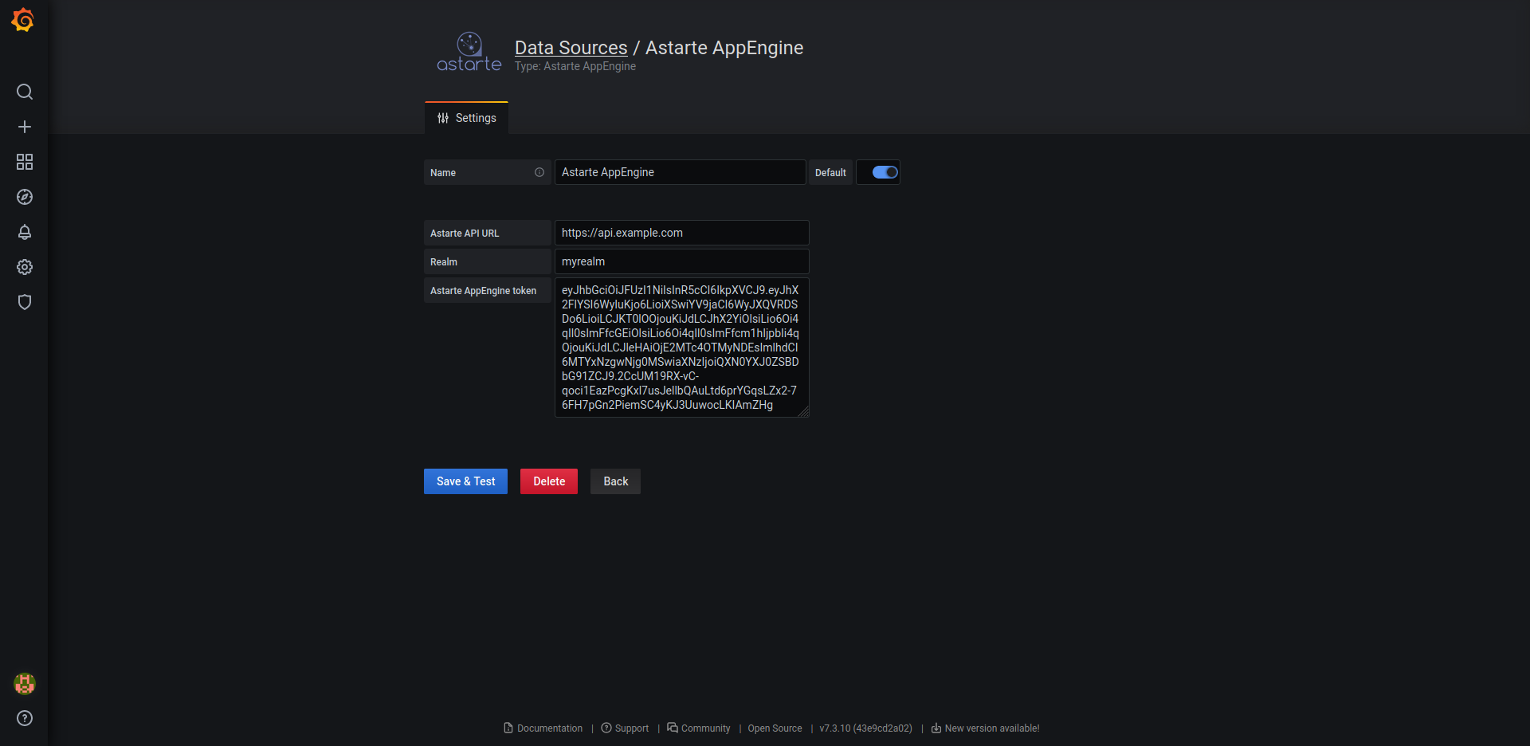Open the Explore compass icon
The height and width of the screenshot is (746, 1530).
click(x=25, y=197)
